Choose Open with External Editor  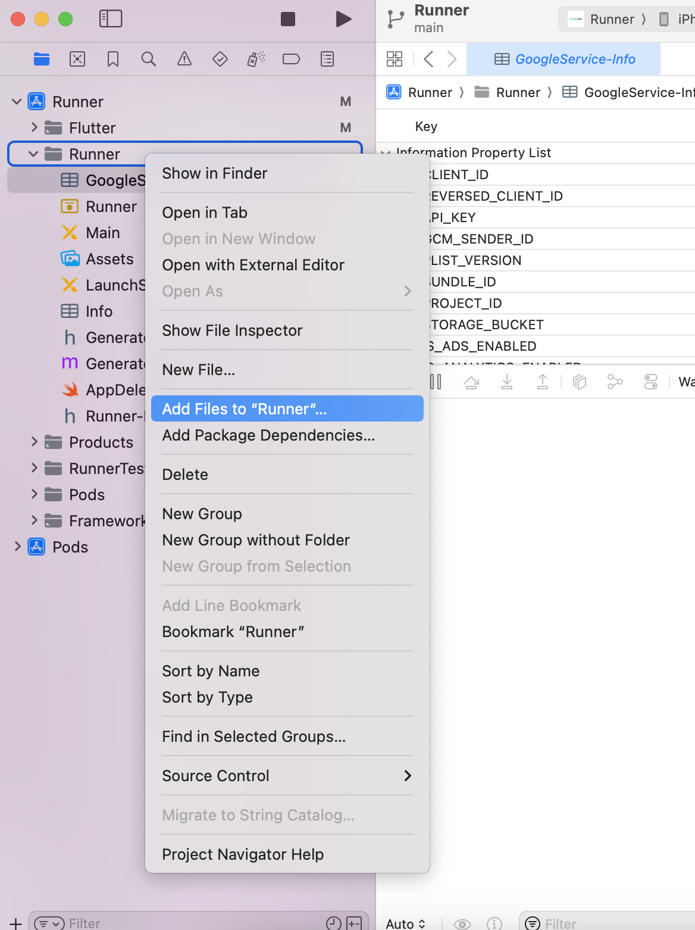(x=287, y=265)
